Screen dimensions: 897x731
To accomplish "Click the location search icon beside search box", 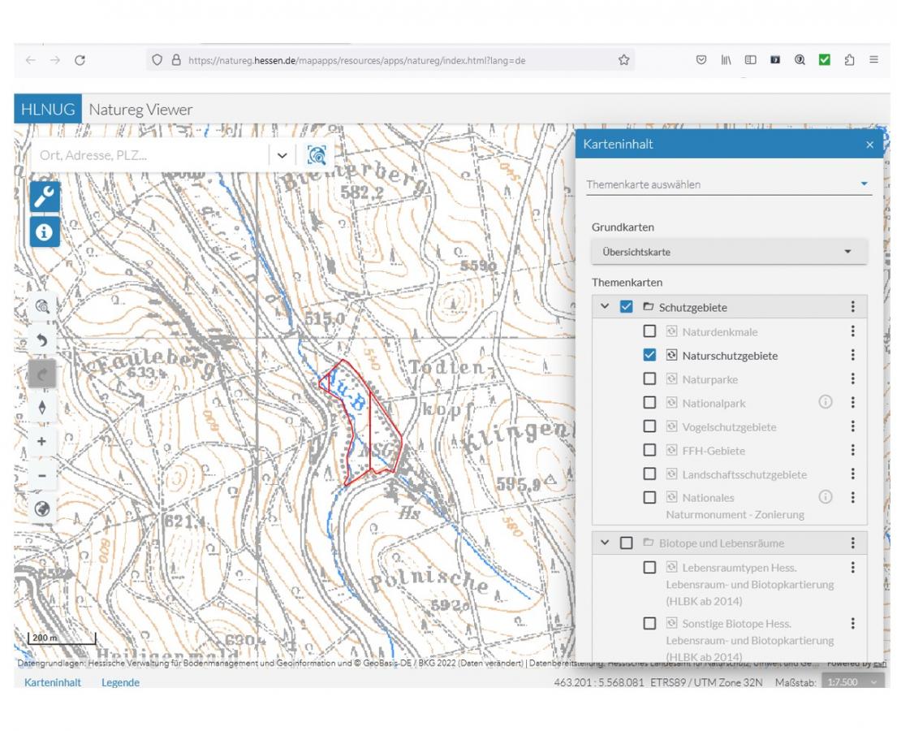I will [317, 155].
